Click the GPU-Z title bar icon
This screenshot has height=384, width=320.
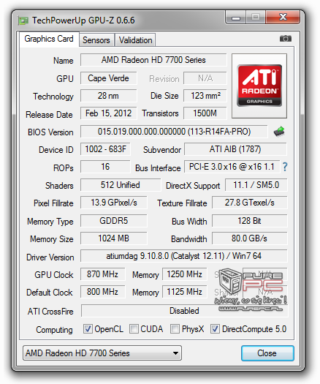click(x=23, y=20)
